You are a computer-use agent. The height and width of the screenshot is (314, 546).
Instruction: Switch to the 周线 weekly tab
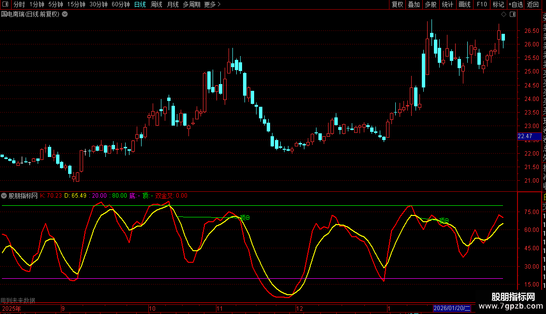click(157, 5)
